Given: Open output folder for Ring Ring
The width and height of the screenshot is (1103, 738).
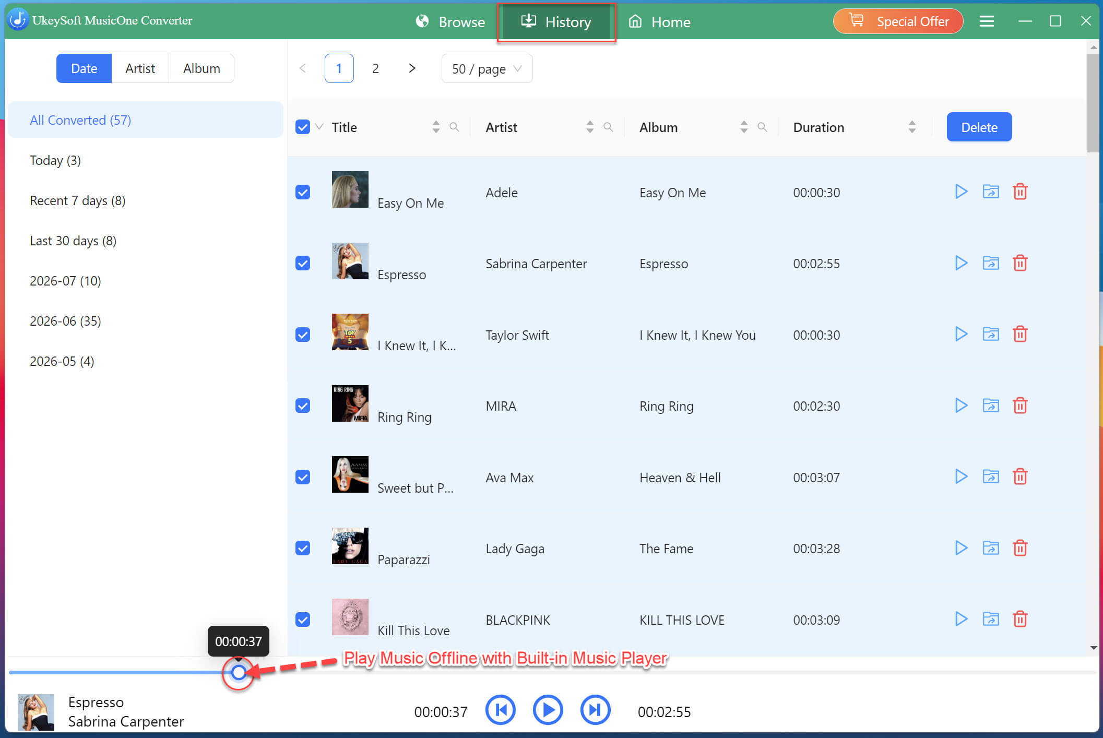Looking at the screenshot, I should coord(991,406).
